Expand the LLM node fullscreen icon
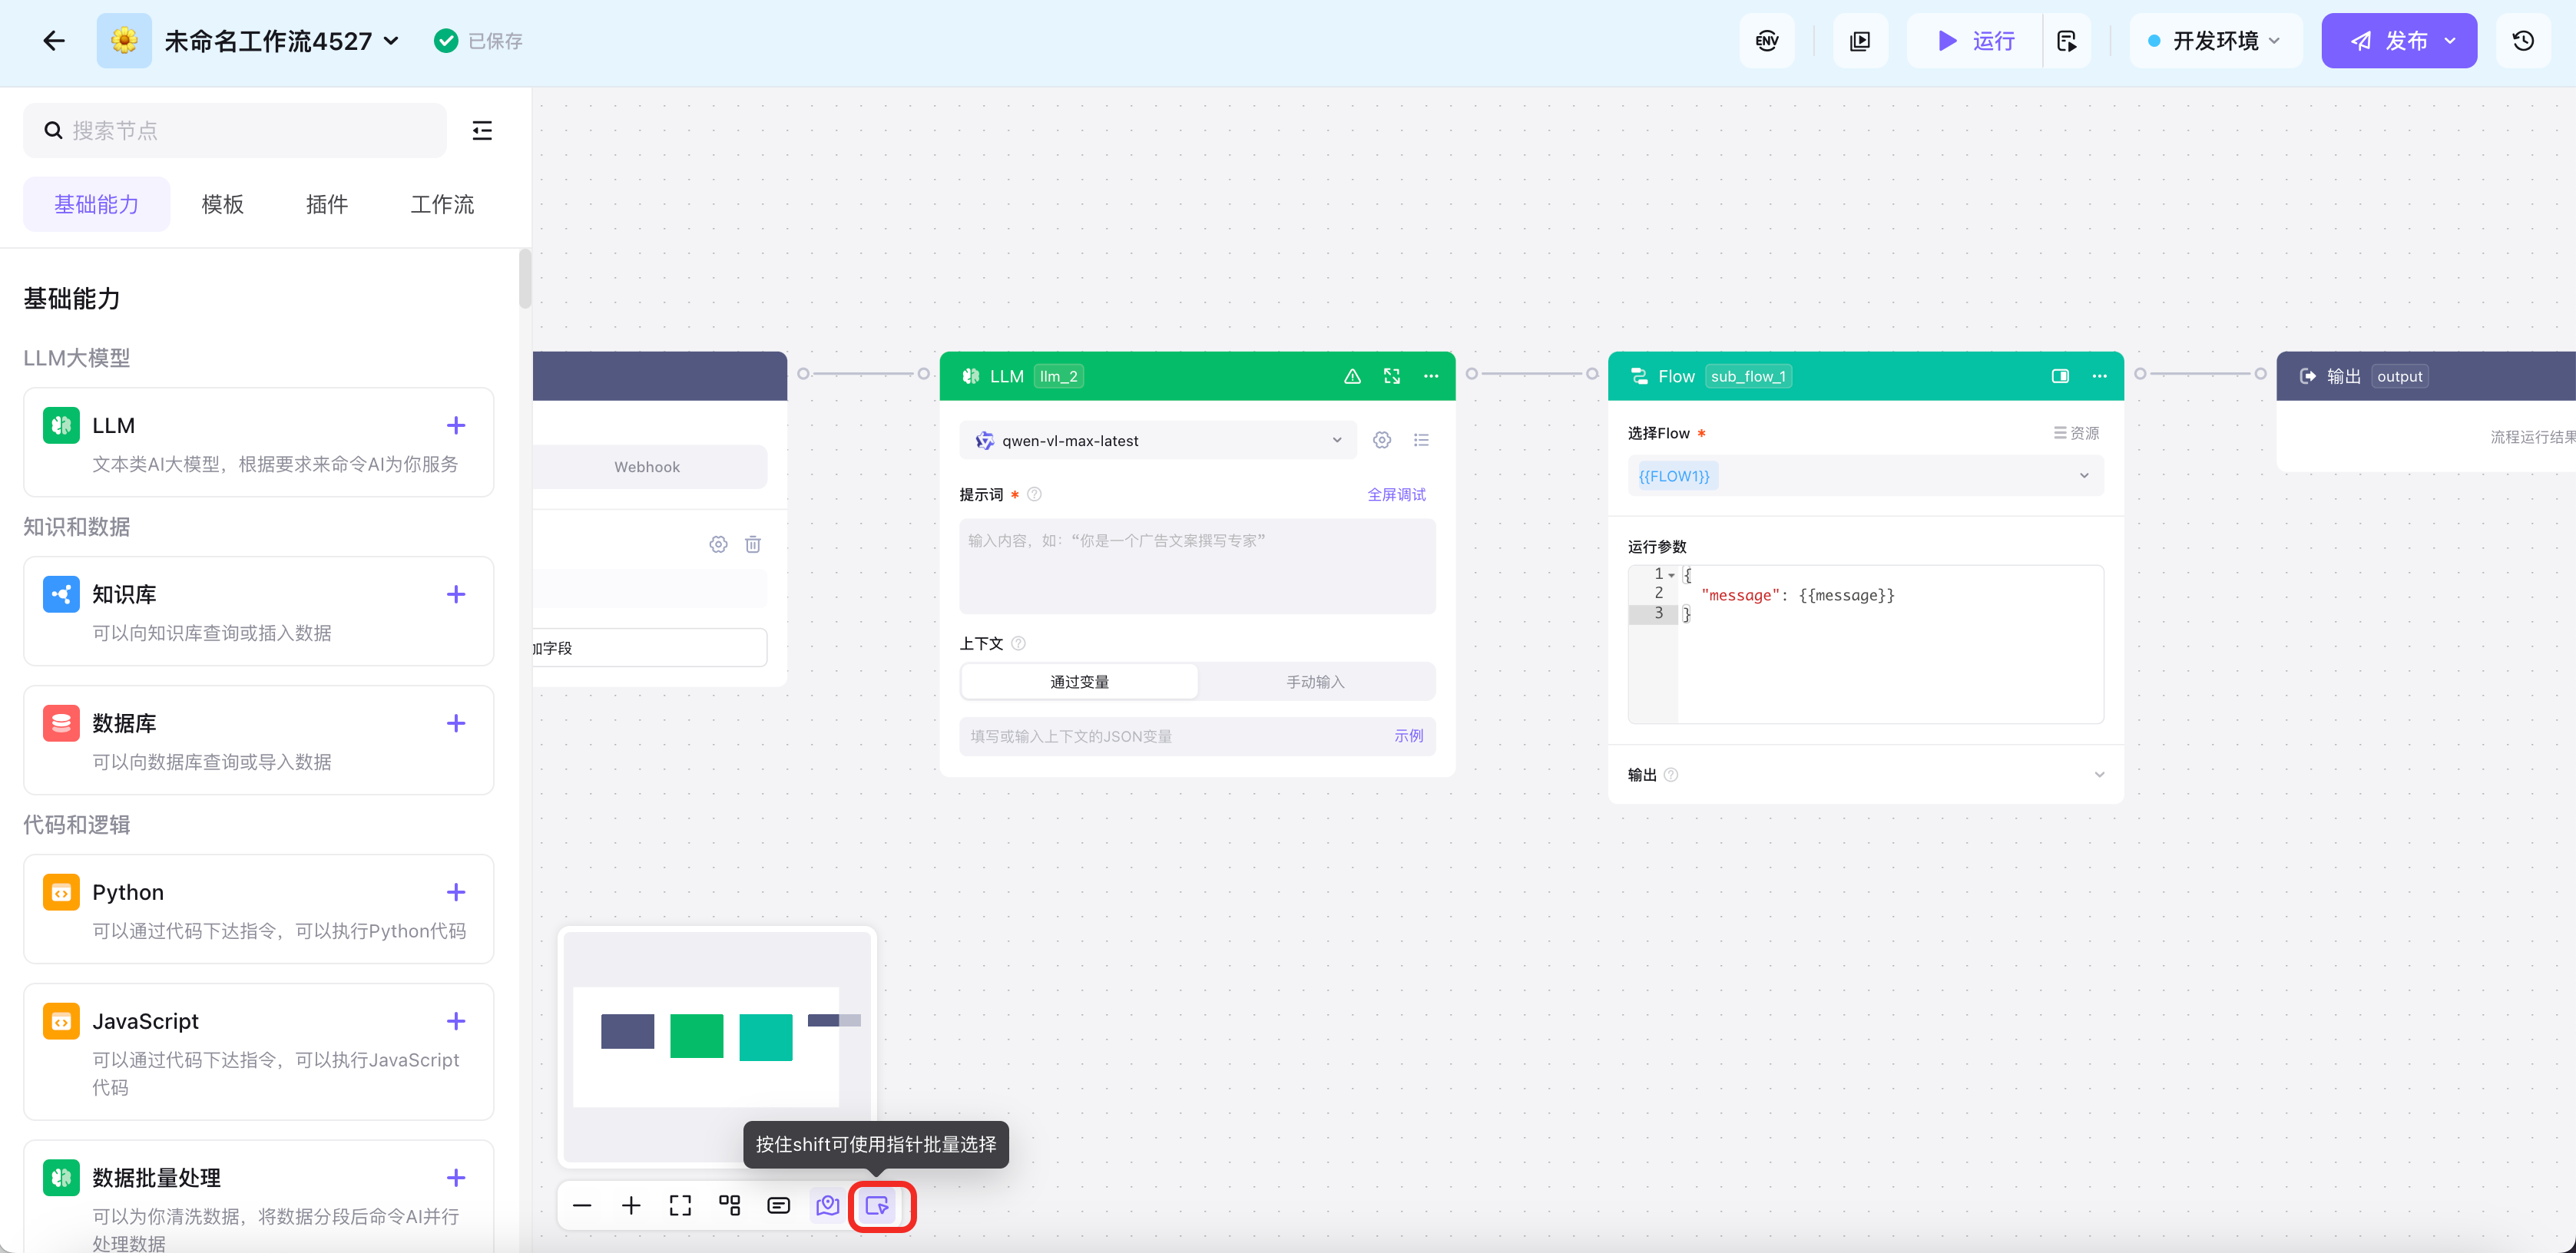Image resolution: width=2576 pixels, height=1253 pixels. click(1391, 376)
